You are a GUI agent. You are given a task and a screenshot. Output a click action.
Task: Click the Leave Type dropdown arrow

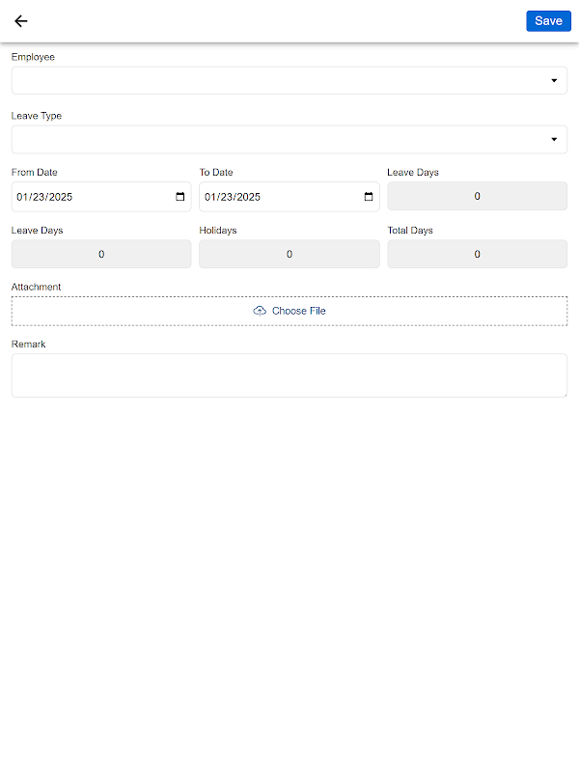click(554, 140)
